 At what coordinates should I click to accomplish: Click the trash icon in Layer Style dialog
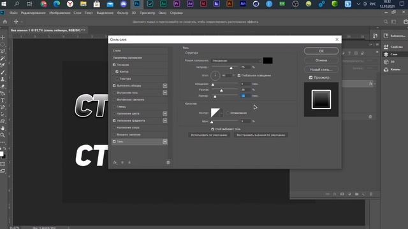tap(168, 163)
